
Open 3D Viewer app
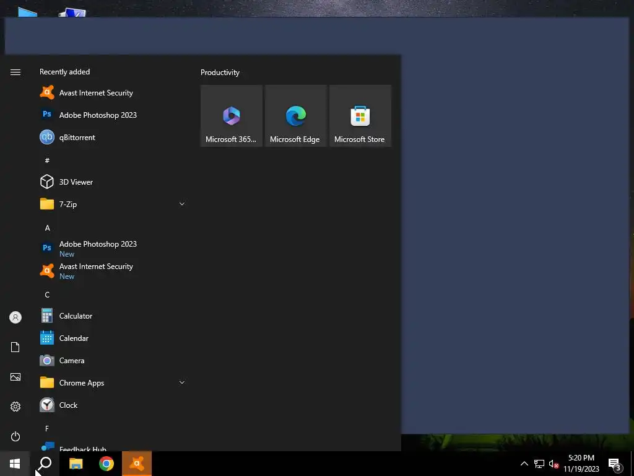click(x=113, y=182)
